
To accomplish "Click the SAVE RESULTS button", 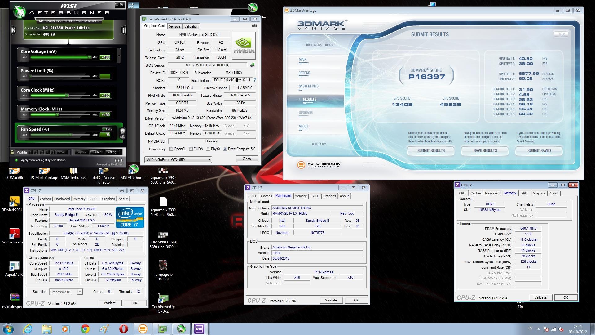I will [x=485, y=151].
